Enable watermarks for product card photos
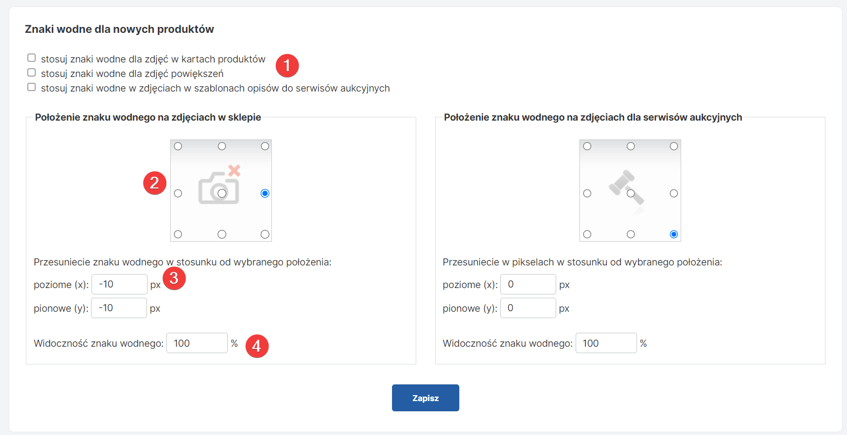The image size is (847, 435). (x=32, y=58)
